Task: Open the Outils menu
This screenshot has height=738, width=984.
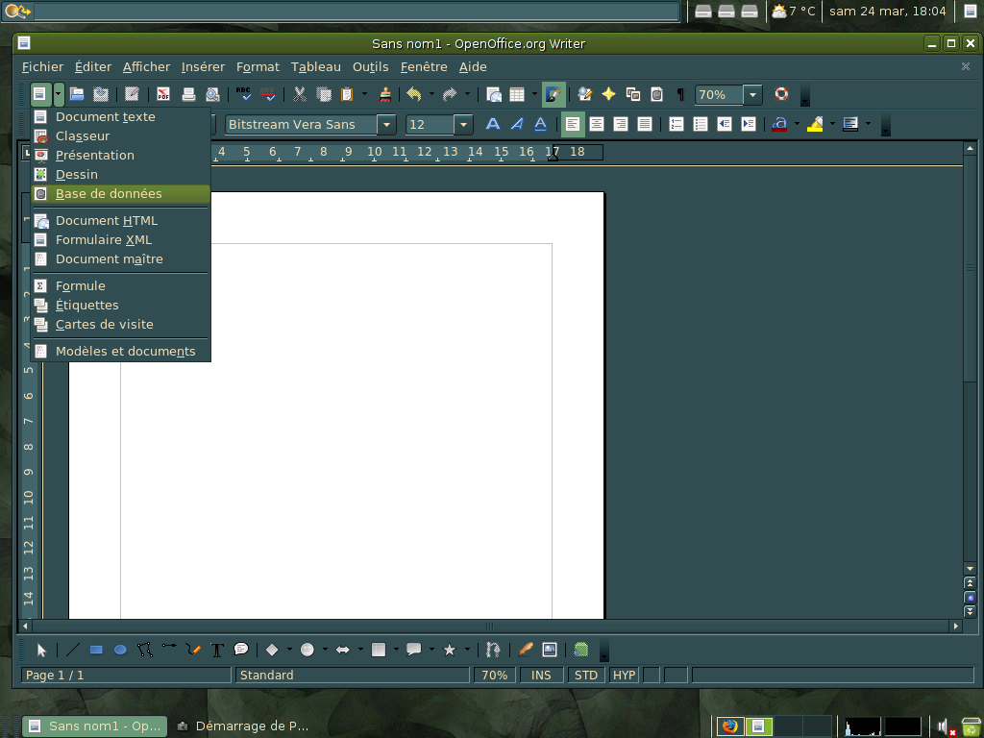Action: (370, 66)
